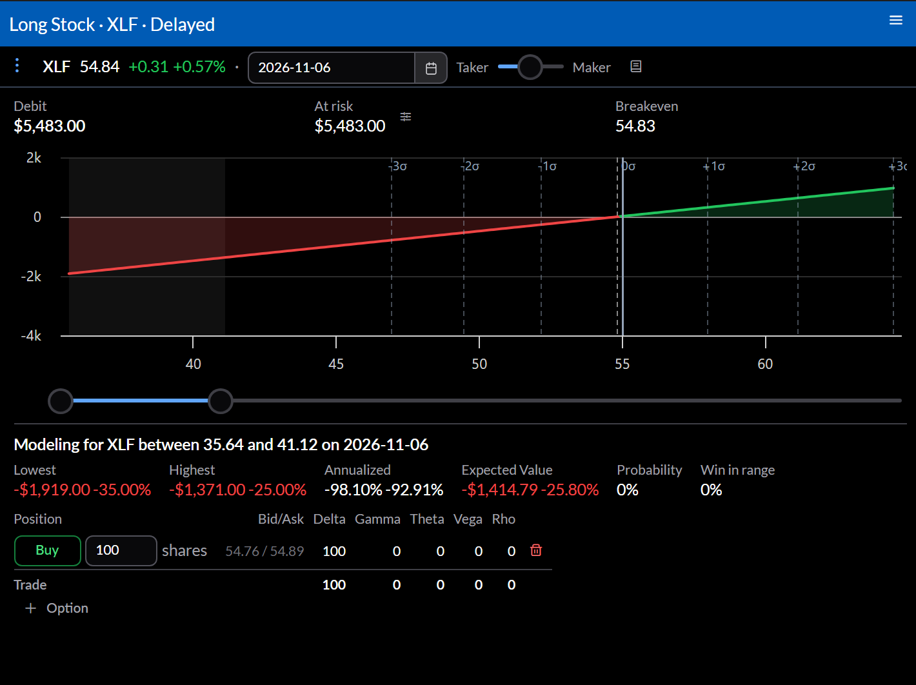Click the Rho column header
Image resolution: width=916 pixels, height=685 pixels.
coord(504,519)
